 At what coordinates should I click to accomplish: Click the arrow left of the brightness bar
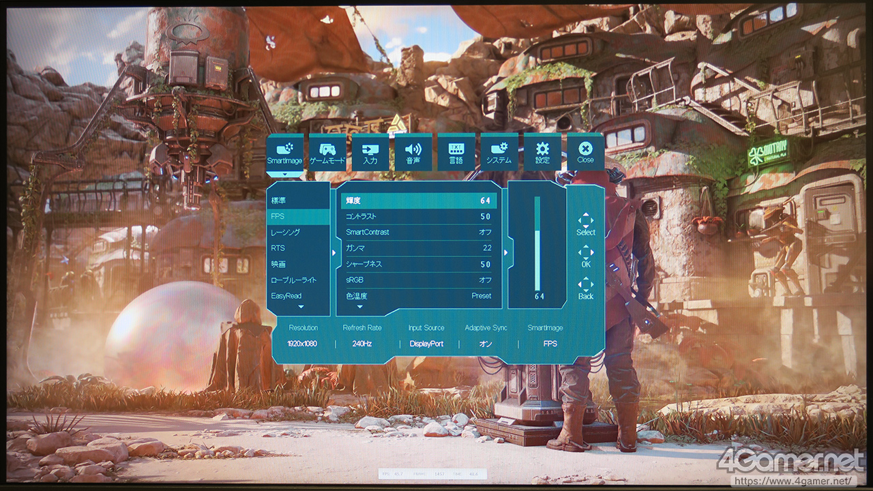[x=505, y=252]
